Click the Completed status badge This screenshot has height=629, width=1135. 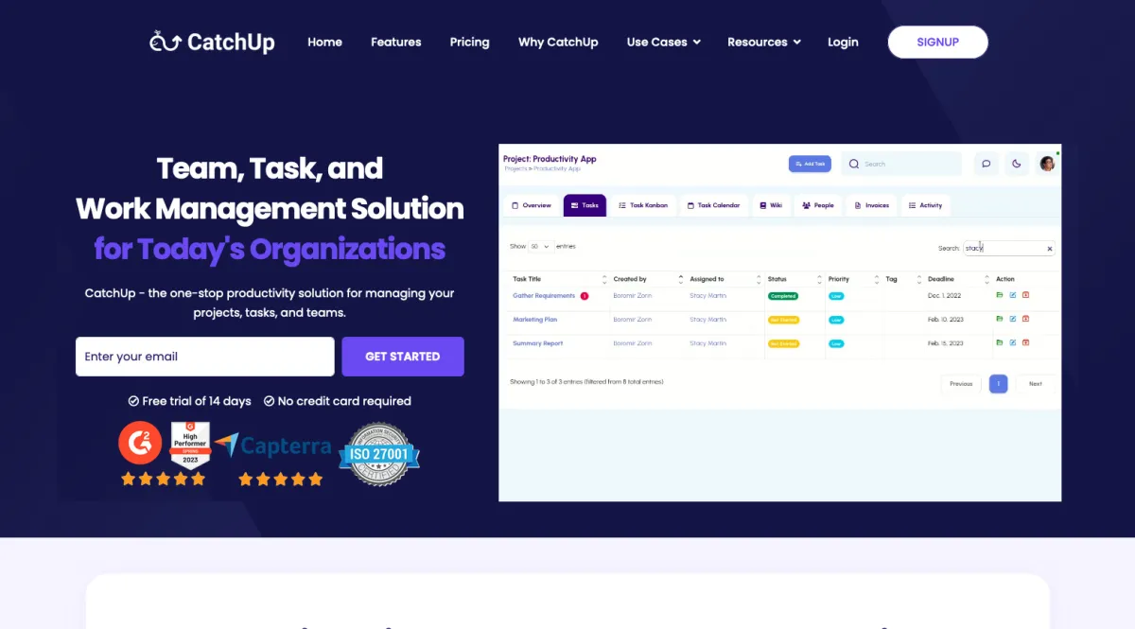[x=783, y=296]
